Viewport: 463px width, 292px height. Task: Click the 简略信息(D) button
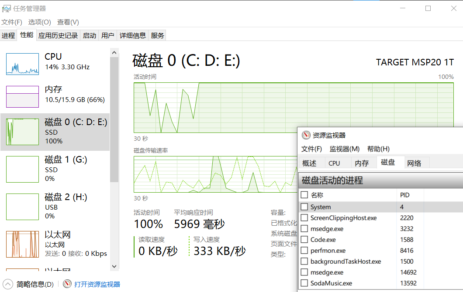point(35,284)
